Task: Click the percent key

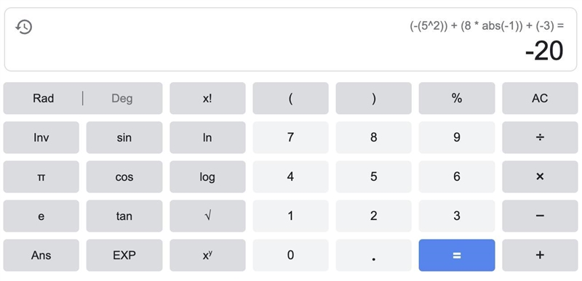Action: (x=457, y=98)
